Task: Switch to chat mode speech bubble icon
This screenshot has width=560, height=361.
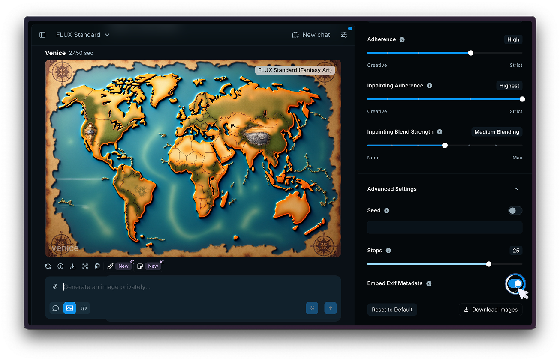Action: point(56,308)
